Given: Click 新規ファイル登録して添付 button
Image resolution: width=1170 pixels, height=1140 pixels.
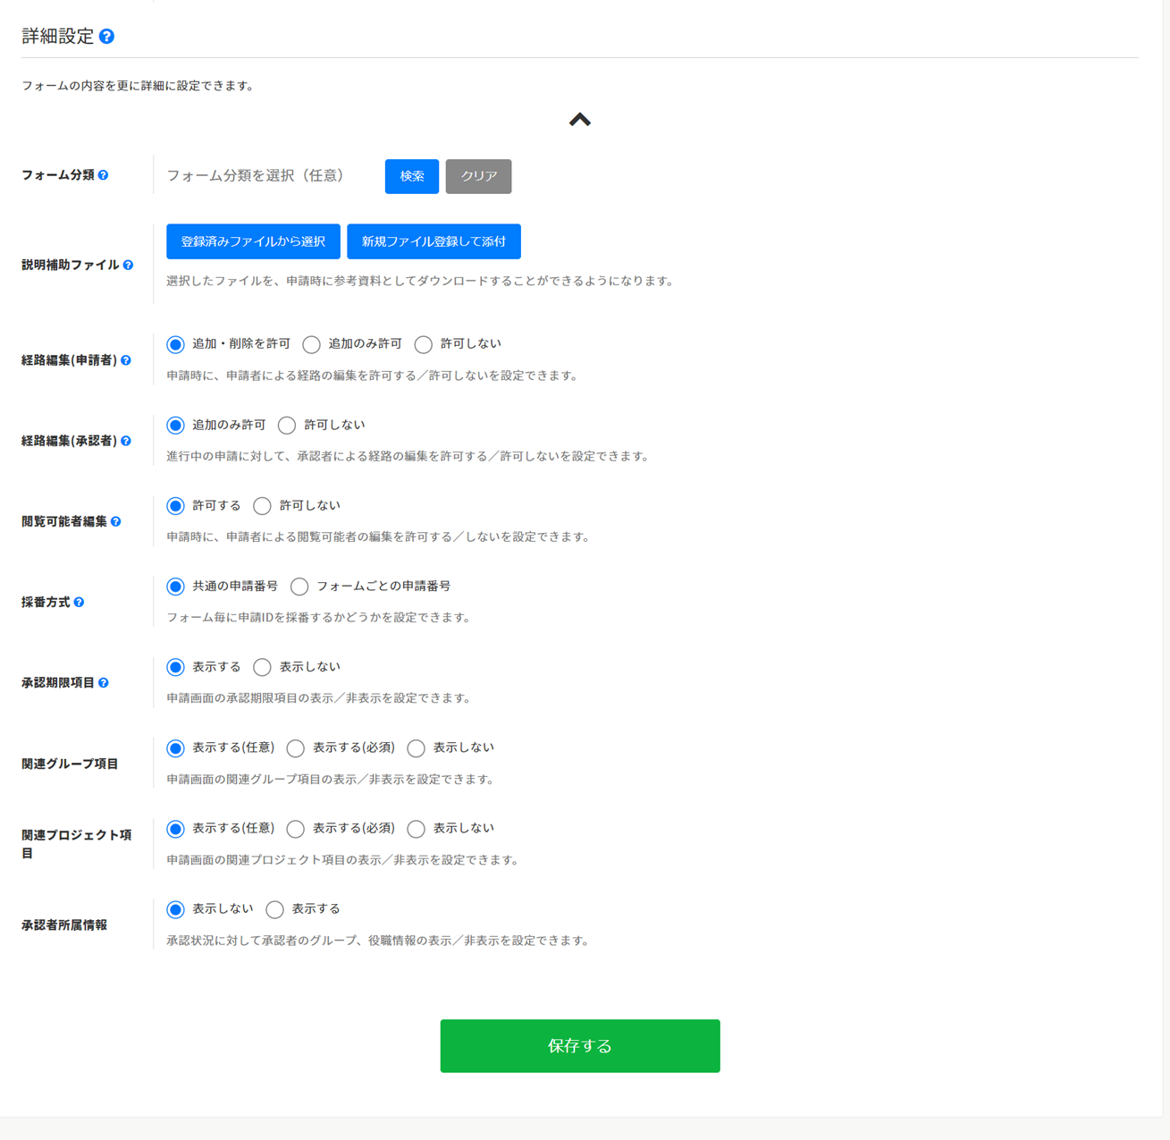Looking at the screenshot, I should (433, 241).
